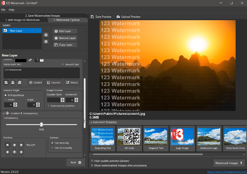Start processing with Watermark Images button
Image resolution: width=247 pixels, height=174 pixels.
[x=229, y=163]
